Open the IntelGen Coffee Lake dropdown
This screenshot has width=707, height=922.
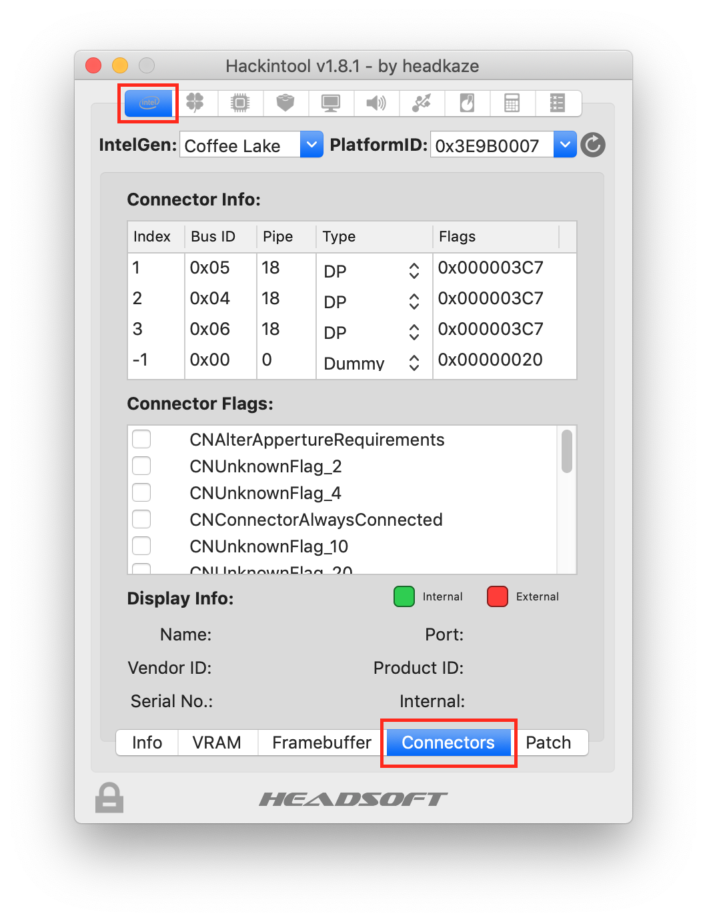coord(311,144)
